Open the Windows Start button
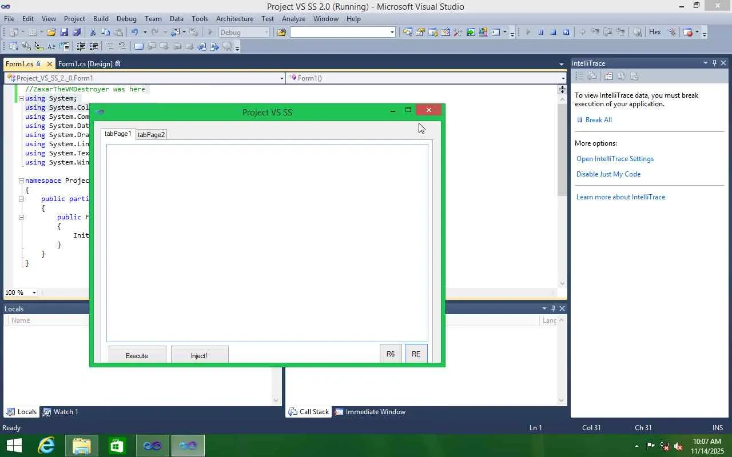 pyautogui.click(x=14, y=446)
